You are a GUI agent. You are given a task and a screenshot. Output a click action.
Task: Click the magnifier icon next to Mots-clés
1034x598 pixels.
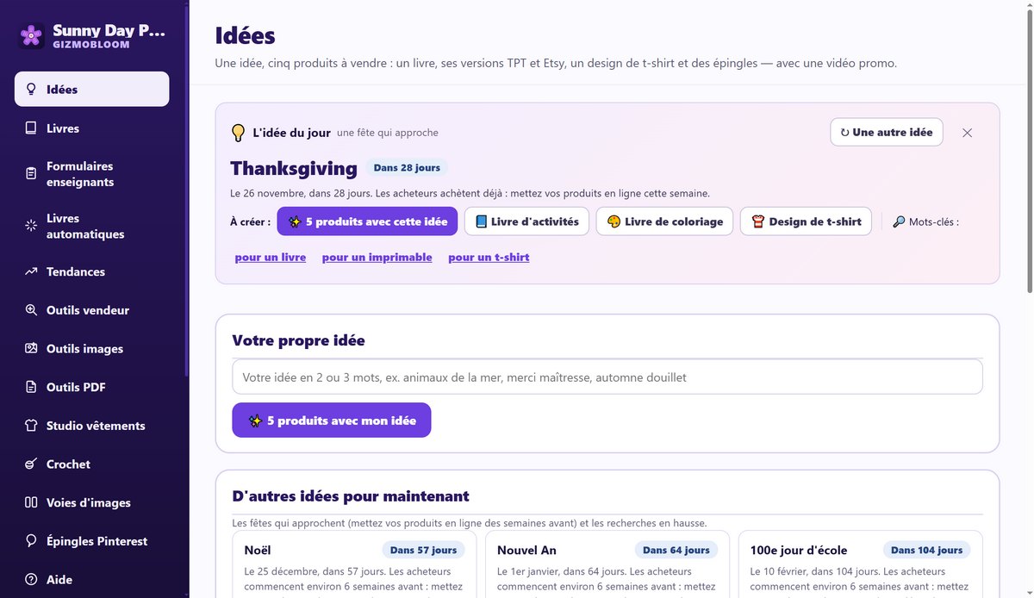[899, 221]
